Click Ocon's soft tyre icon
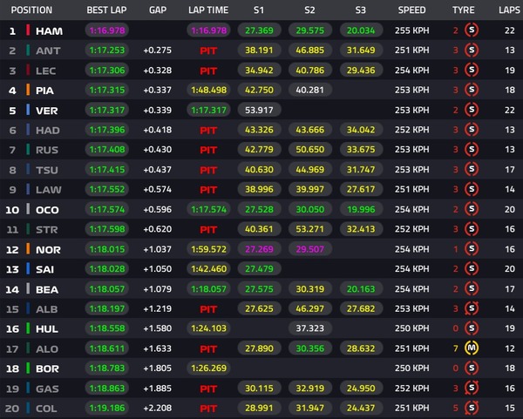This screenshot has width=523, height=419. (472, 209)
